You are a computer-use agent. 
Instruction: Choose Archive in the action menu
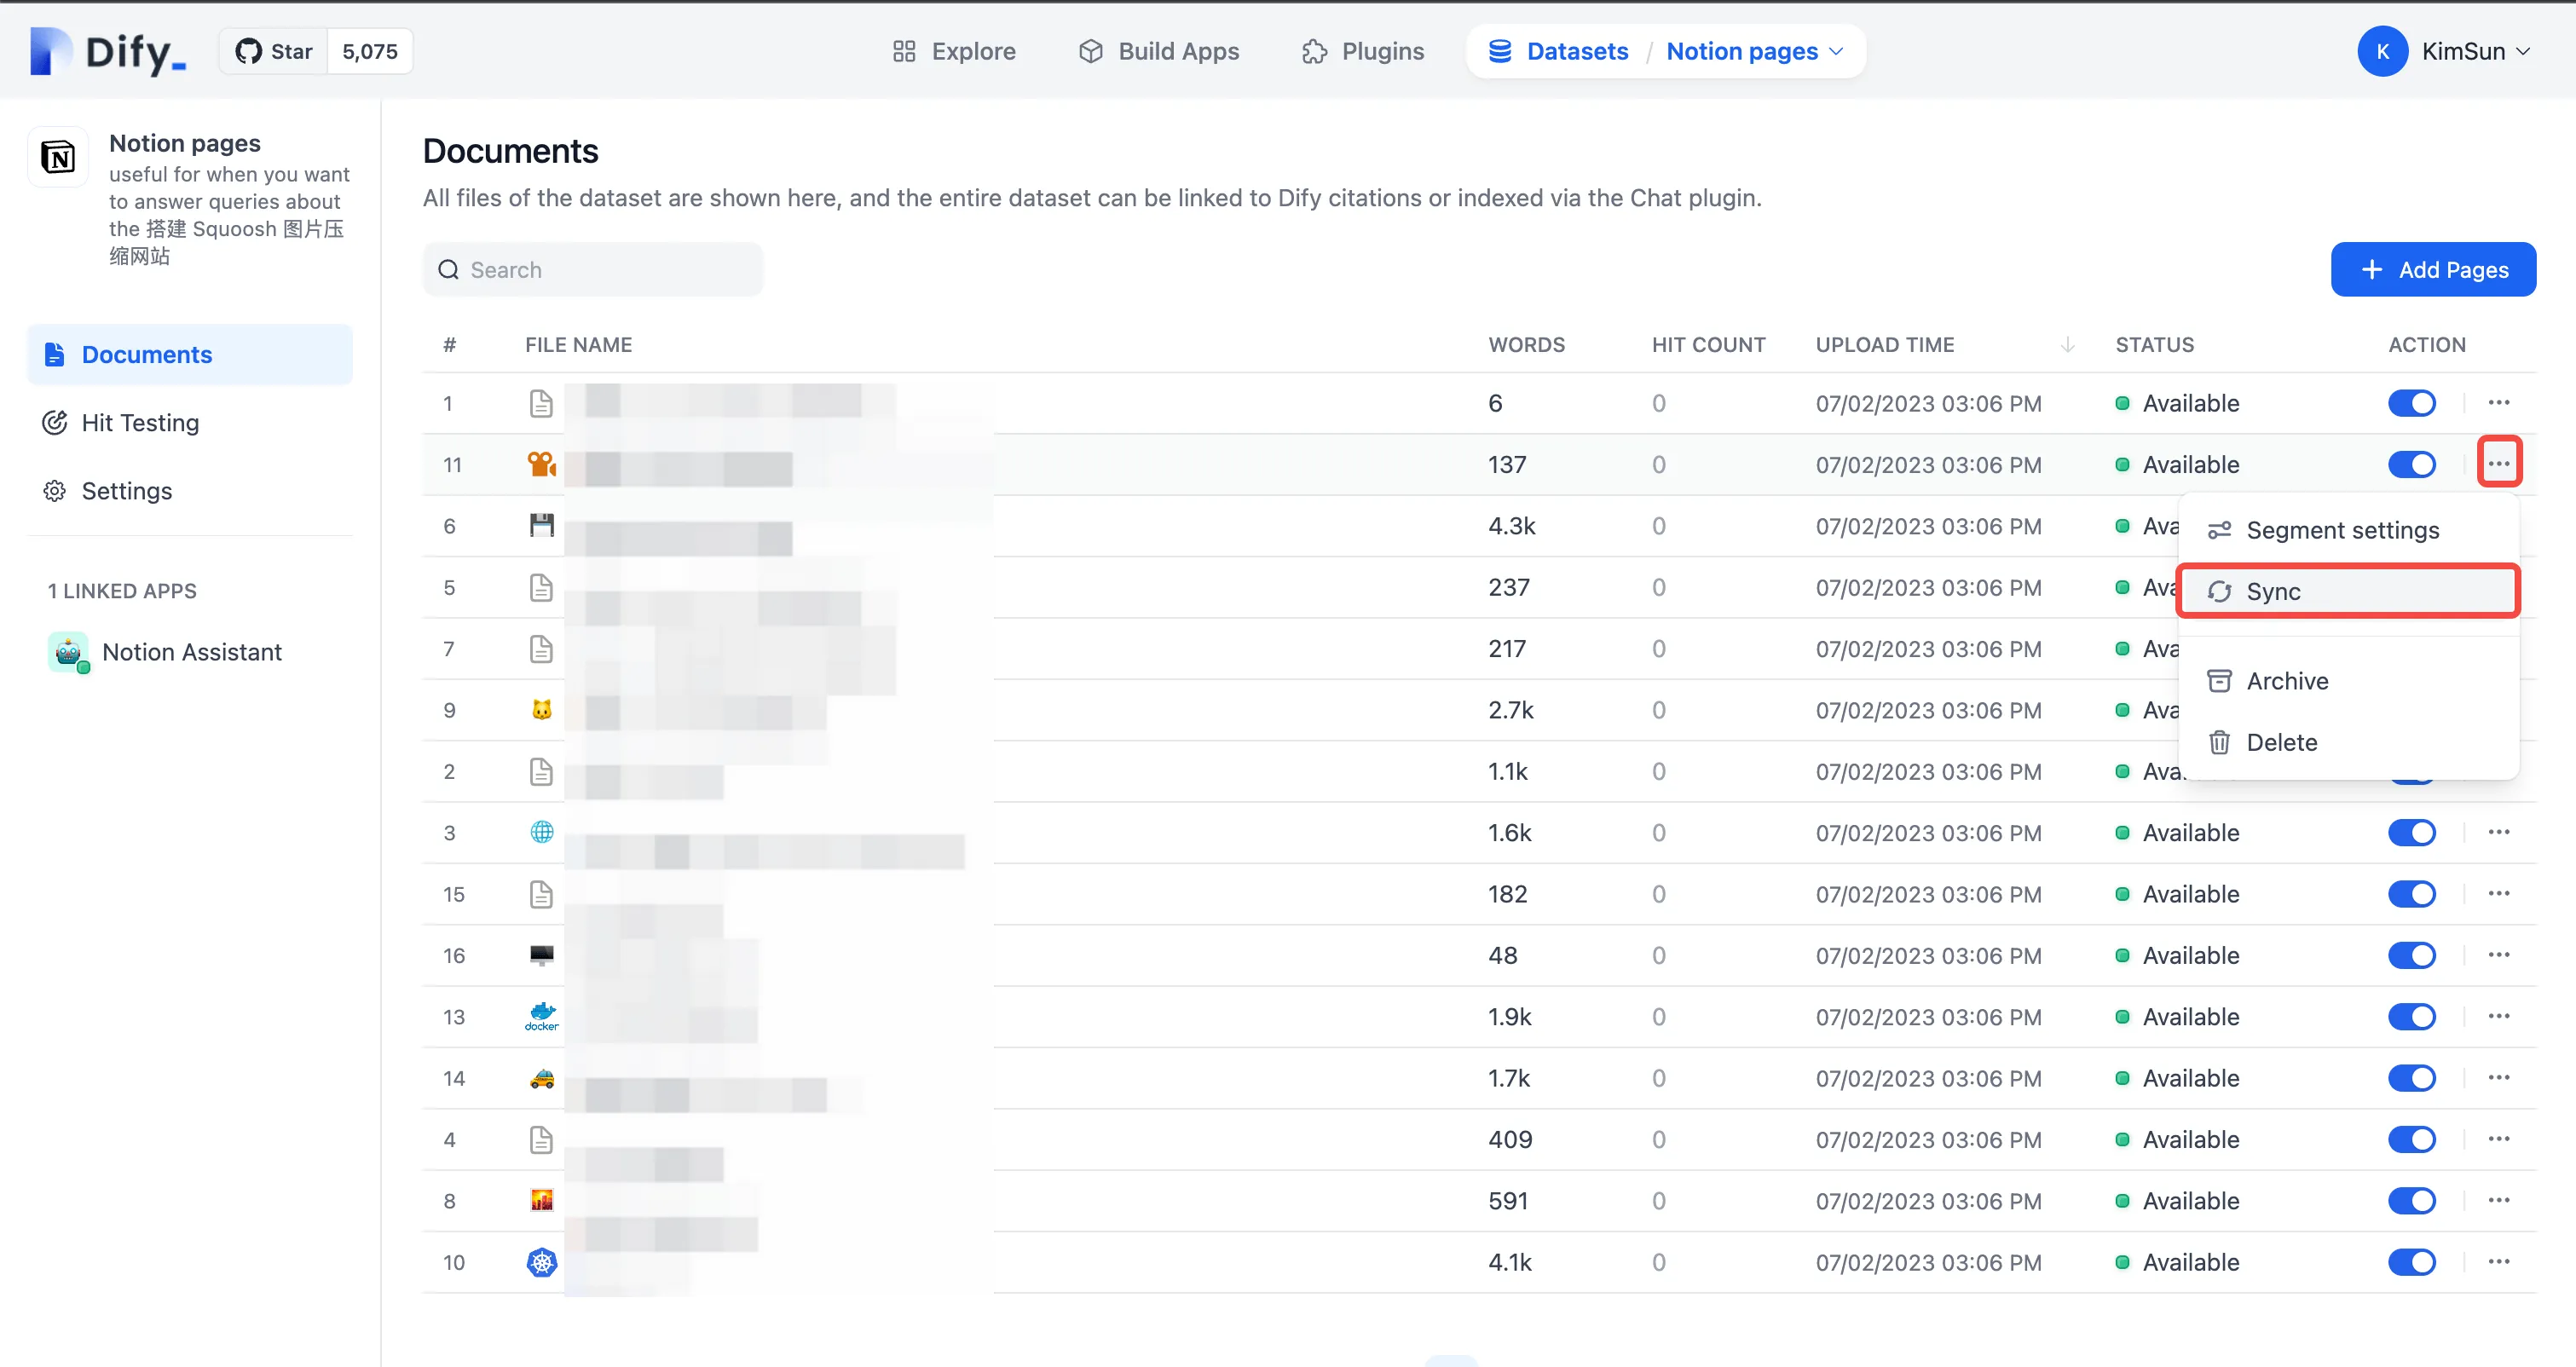tap(2286, 681)
